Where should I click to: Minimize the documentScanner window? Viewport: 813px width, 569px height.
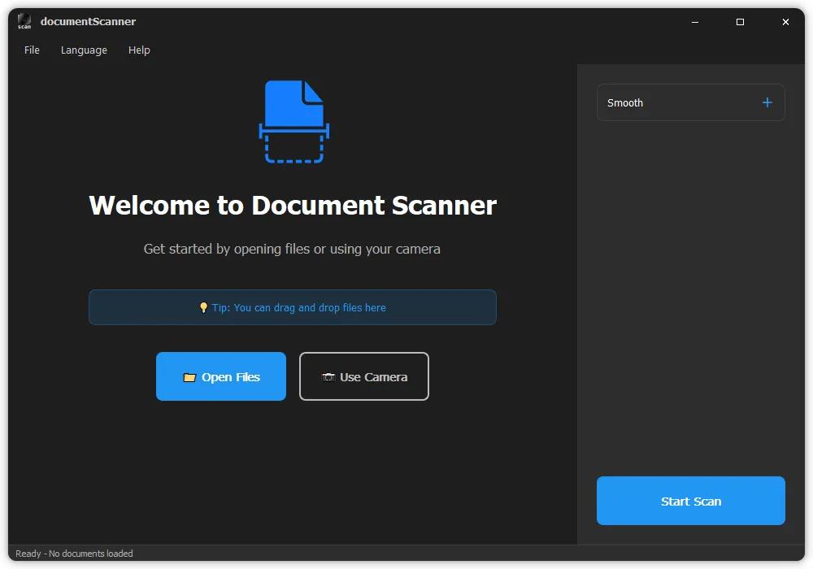(694, 22)
